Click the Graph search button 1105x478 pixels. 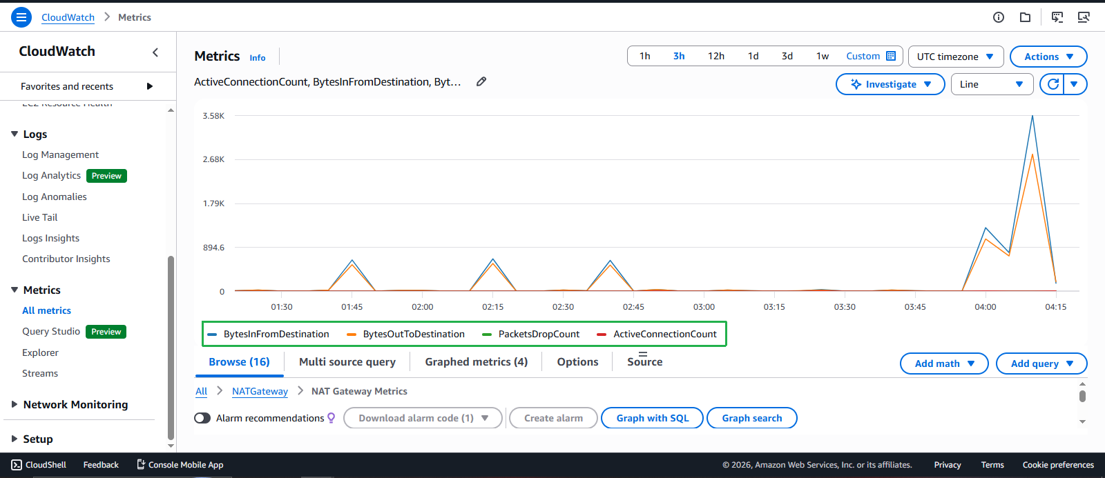pyautogui.click(x=752, y=418)
